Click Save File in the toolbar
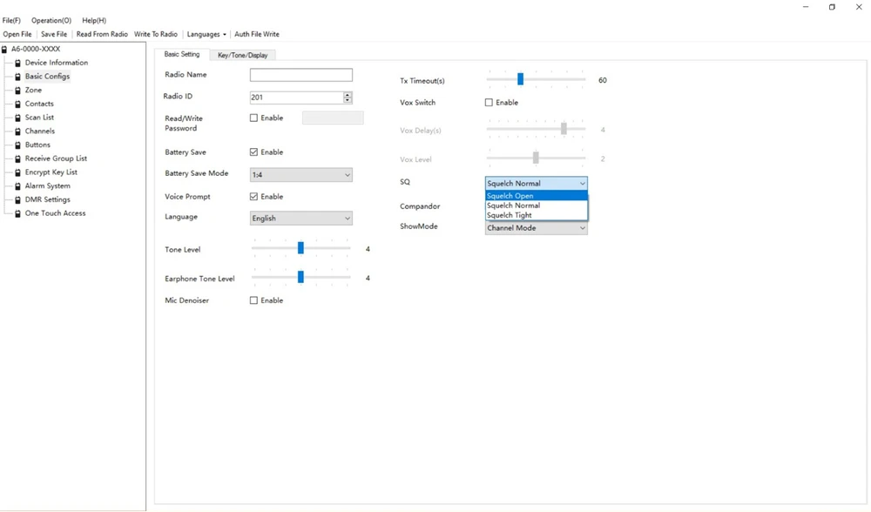This screenshot has height=512, width=871. pos(54,35)
